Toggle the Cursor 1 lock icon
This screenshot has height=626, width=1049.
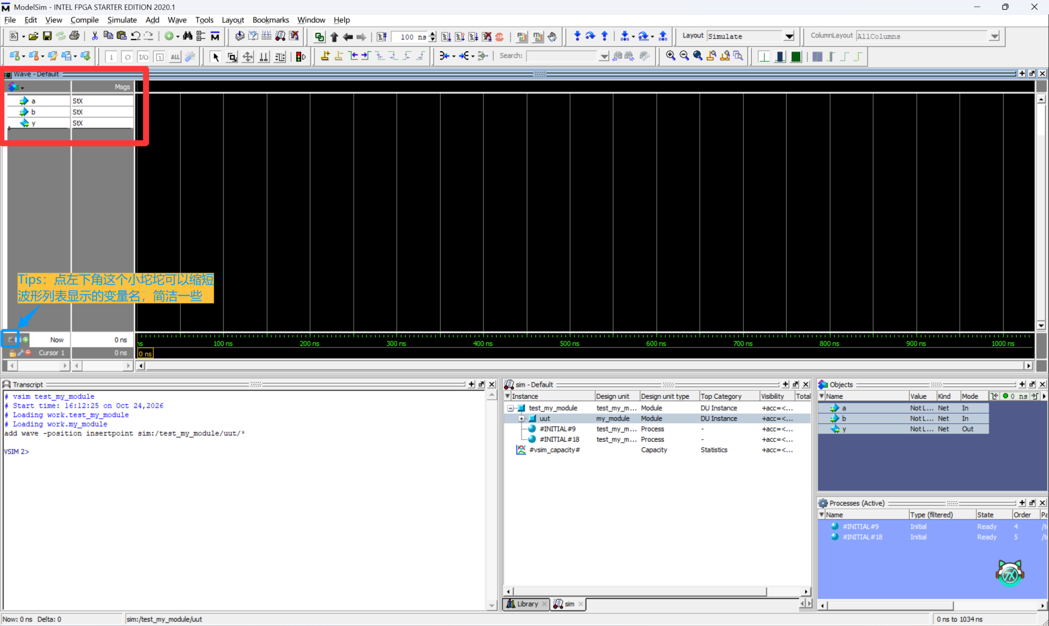(12, 353)
